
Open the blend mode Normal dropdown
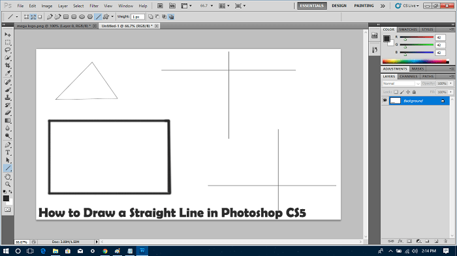click(402, 83)
